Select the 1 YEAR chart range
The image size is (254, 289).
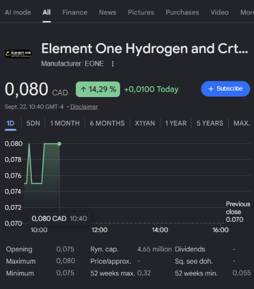[176, 123]
